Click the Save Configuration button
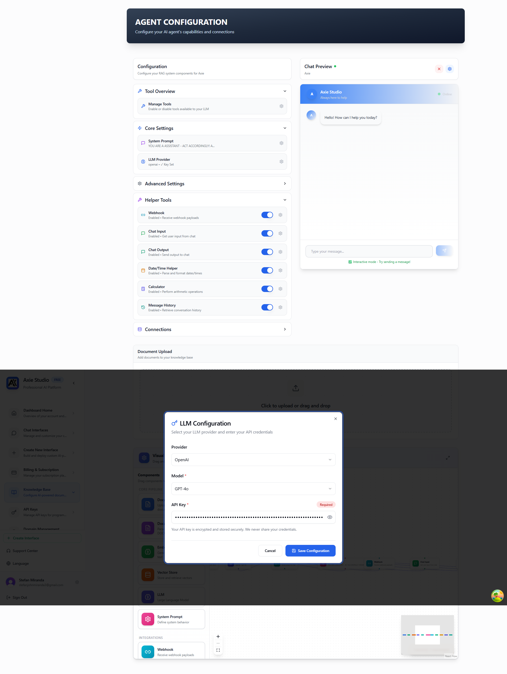Viewport: 507px width, 674px height. click(x=310, y=551)
